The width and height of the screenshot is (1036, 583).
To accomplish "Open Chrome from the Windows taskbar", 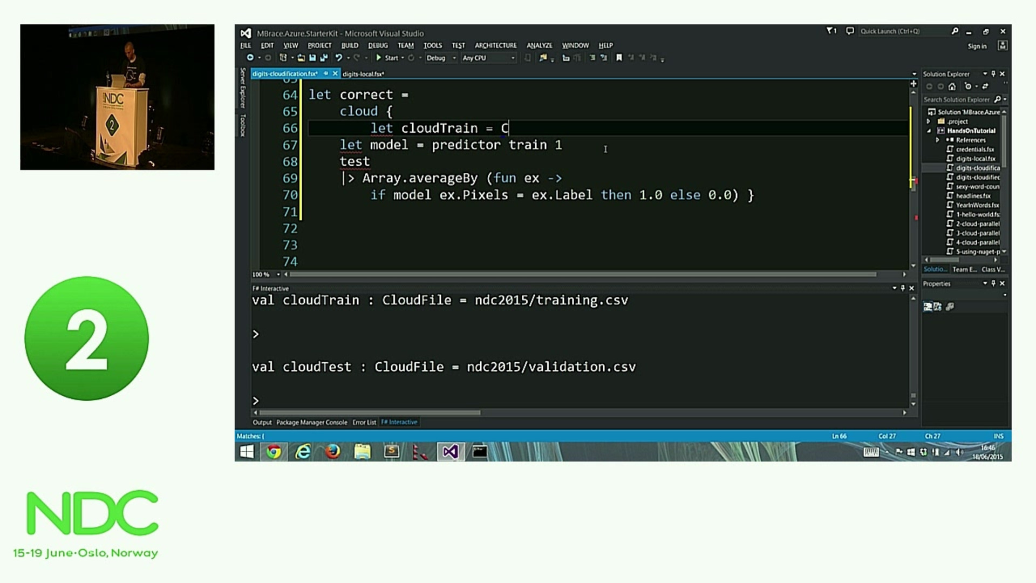I will click(274, 452).
